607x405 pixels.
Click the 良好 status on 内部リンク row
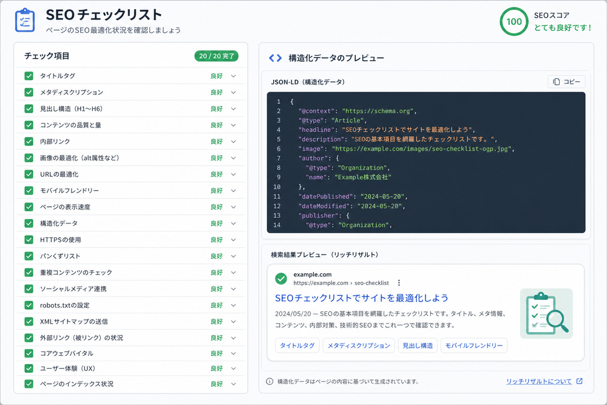click(217, 141)
